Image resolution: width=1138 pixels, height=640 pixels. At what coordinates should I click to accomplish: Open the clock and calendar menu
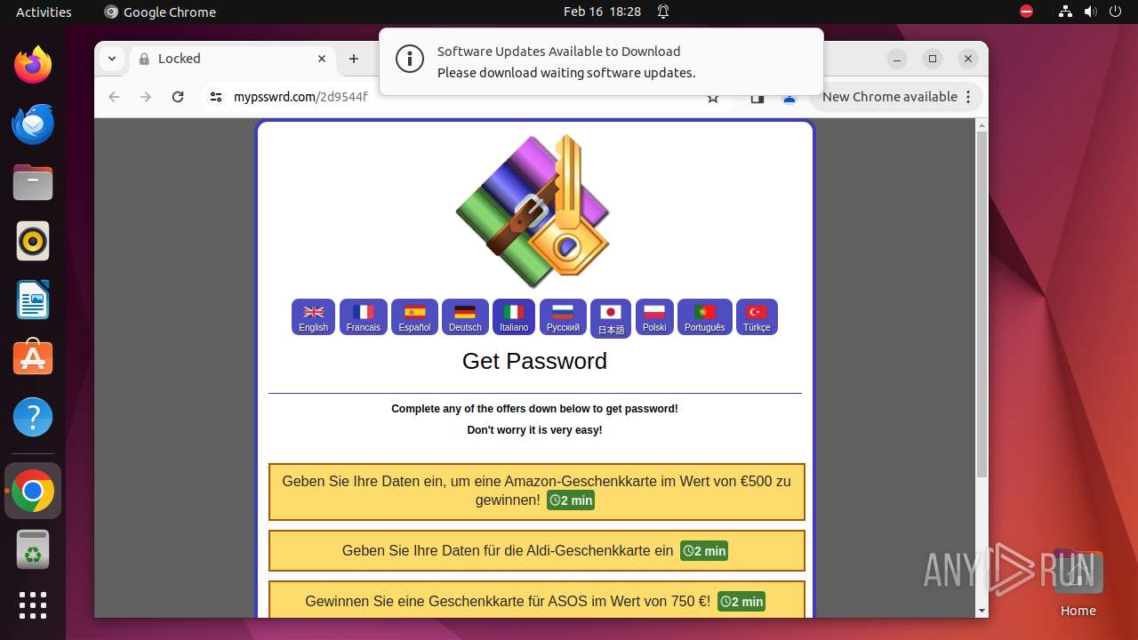click(x=602, y=12)
